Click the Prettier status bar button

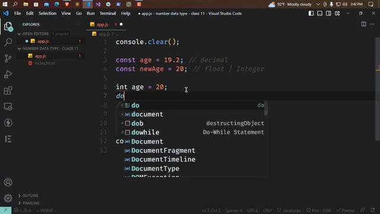coord(346,210)
